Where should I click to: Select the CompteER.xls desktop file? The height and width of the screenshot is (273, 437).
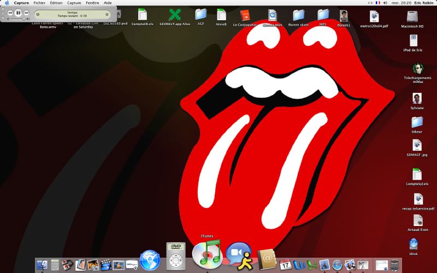click(x=143, y=17)
